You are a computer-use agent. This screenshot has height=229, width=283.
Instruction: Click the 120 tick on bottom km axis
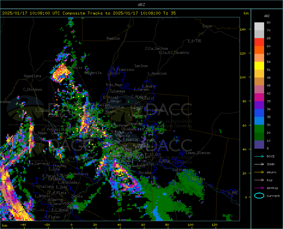pyautogui.click(x=214, y=225)
